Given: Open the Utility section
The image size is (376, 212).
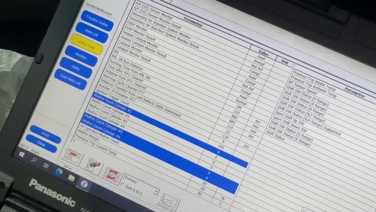Looking at the screenshot, I should (x=76, y=68).
